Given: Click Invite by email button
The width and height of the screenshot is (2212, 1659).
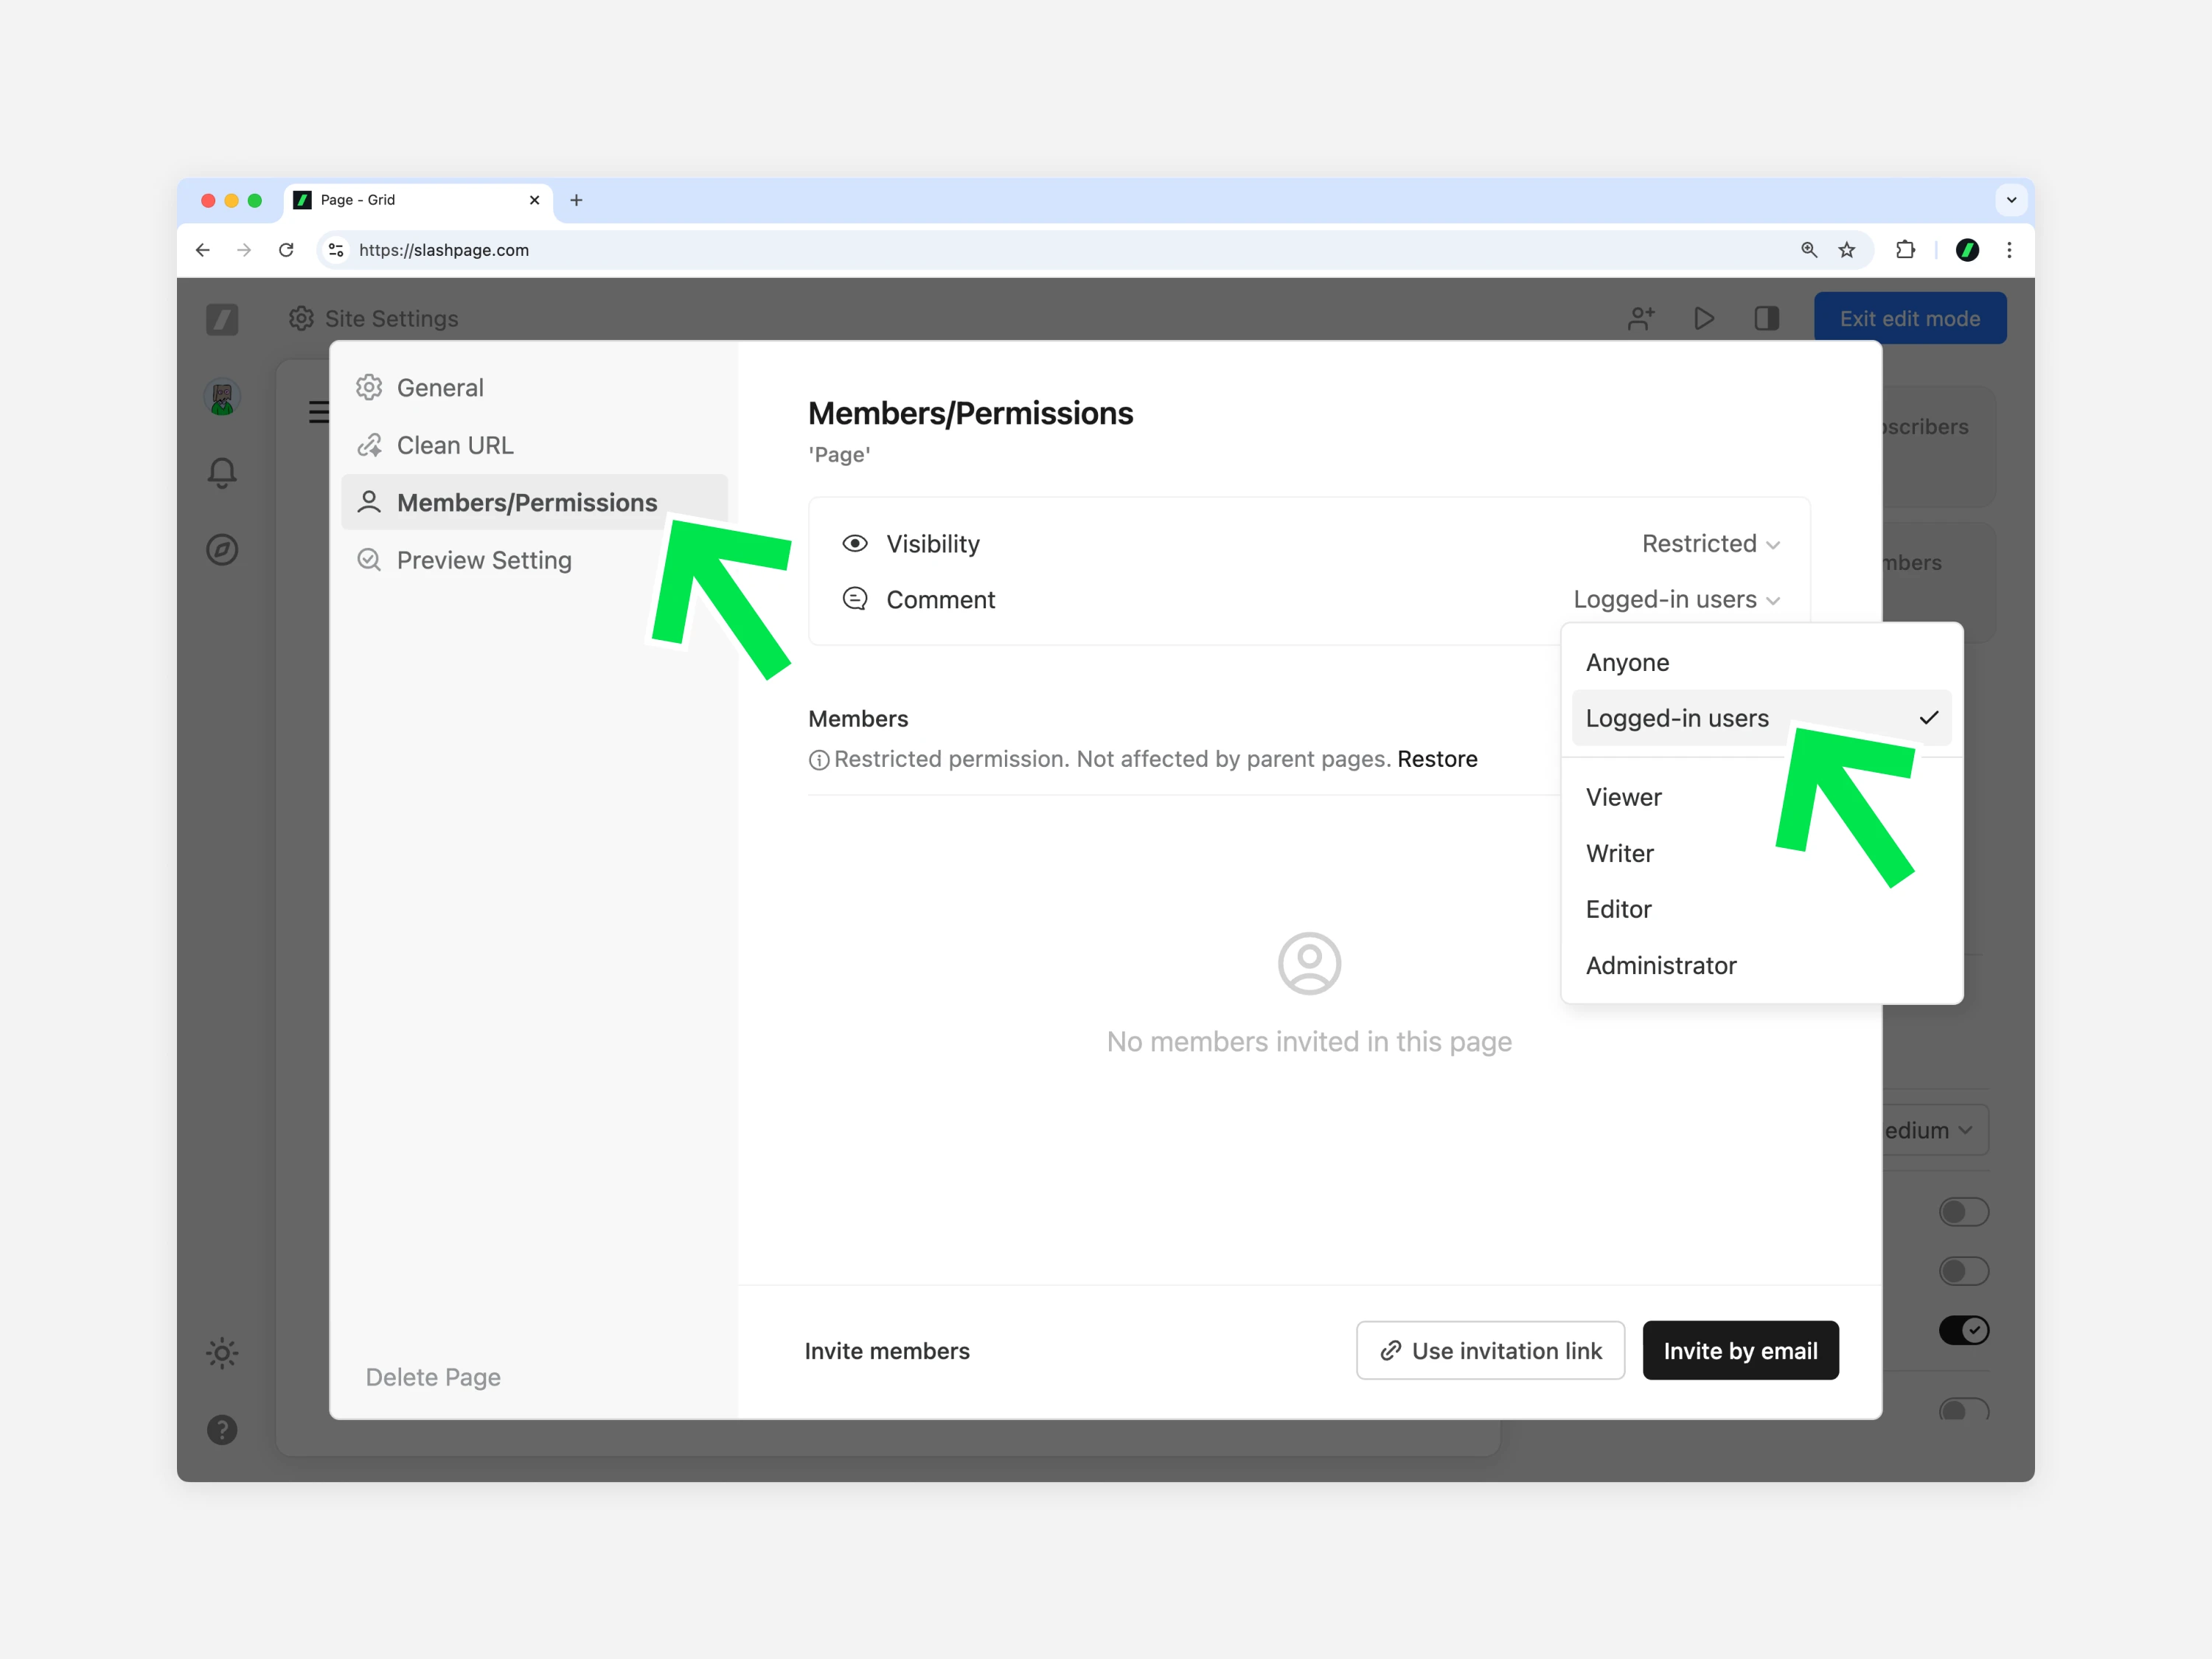Looking at the screenshot, I should [1740, 1351].
